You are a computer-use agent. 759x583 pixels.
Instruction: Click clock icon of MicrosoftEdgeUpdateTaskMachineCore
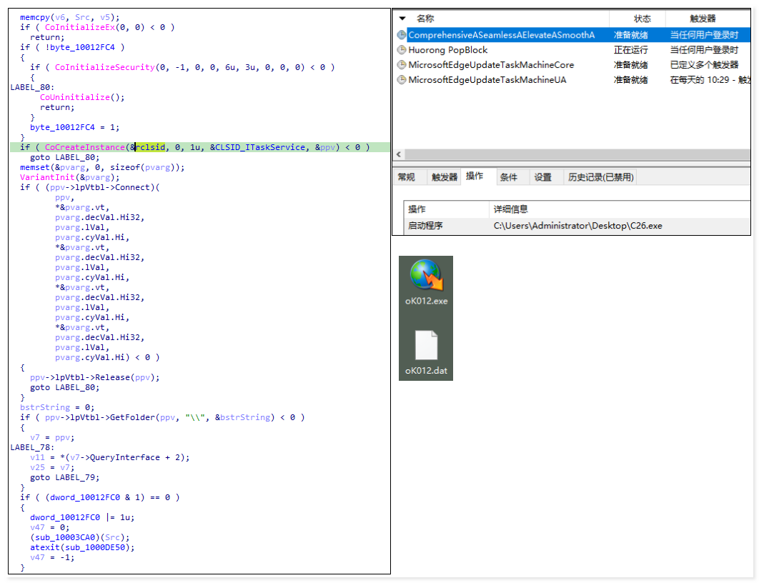coord(402,65)
